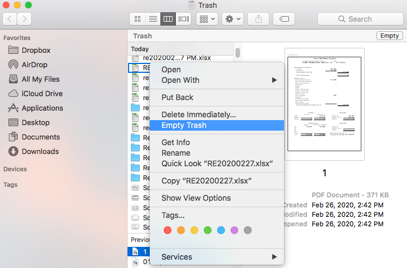
Task: Go back with the back arrow
Action: (9, 19)
